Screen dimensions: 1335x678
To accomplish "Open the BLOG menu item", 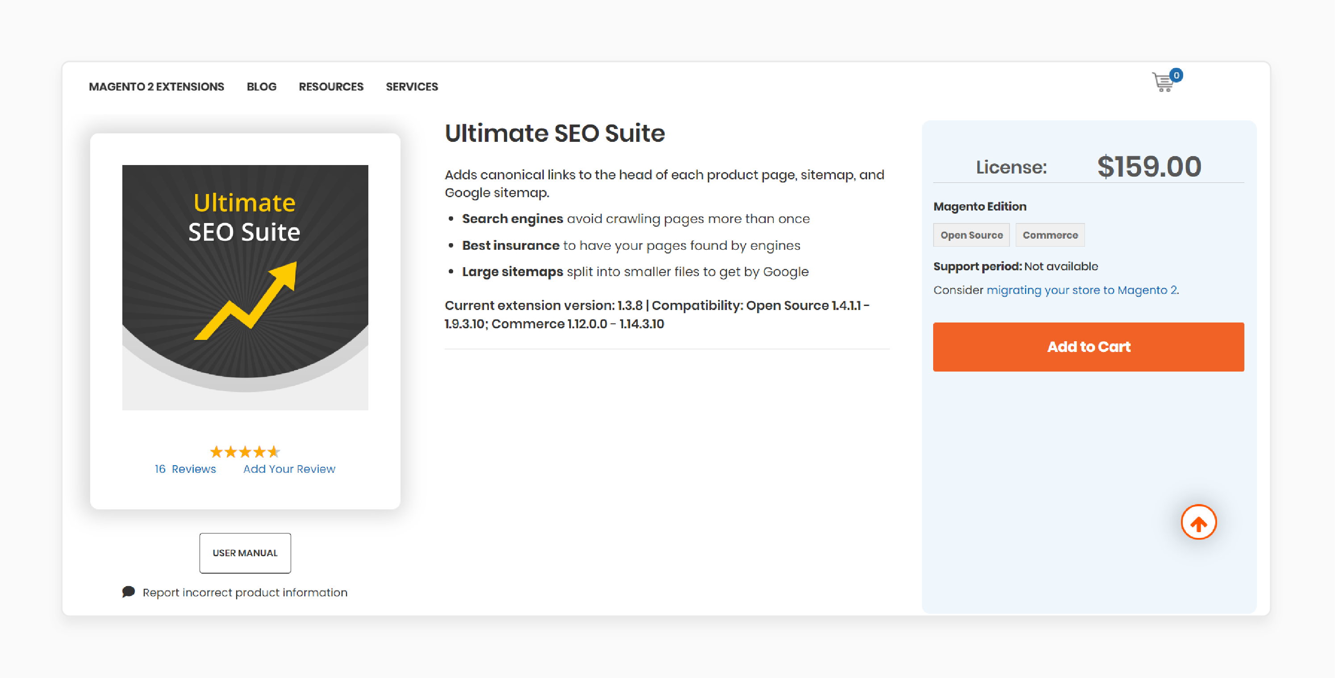I will point(262,87).
